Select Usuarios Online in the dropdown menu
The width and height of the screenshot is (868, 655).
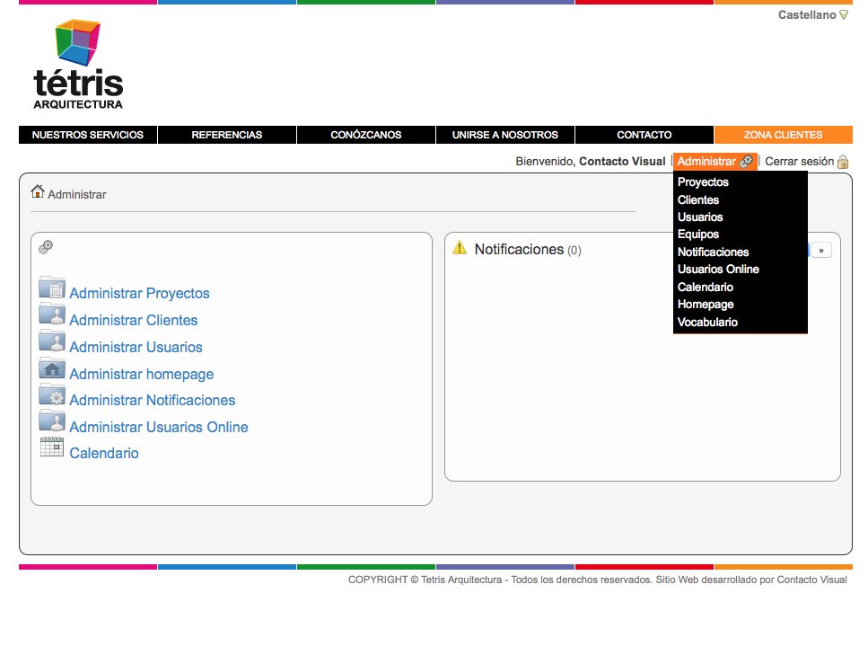point(718,270)
